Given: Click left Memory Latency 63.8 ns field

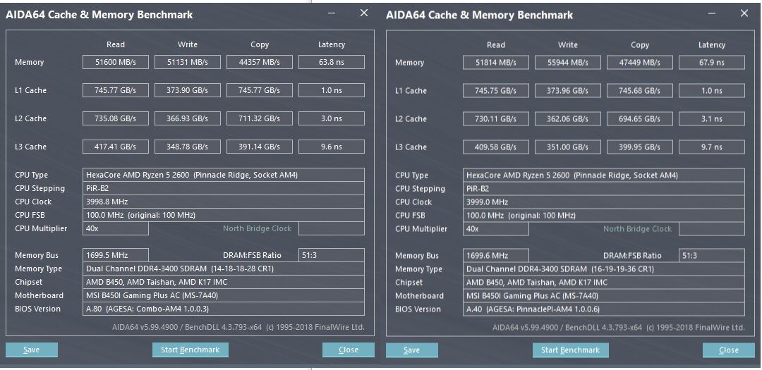Looking at the screenshot, I should coord(332,62).
